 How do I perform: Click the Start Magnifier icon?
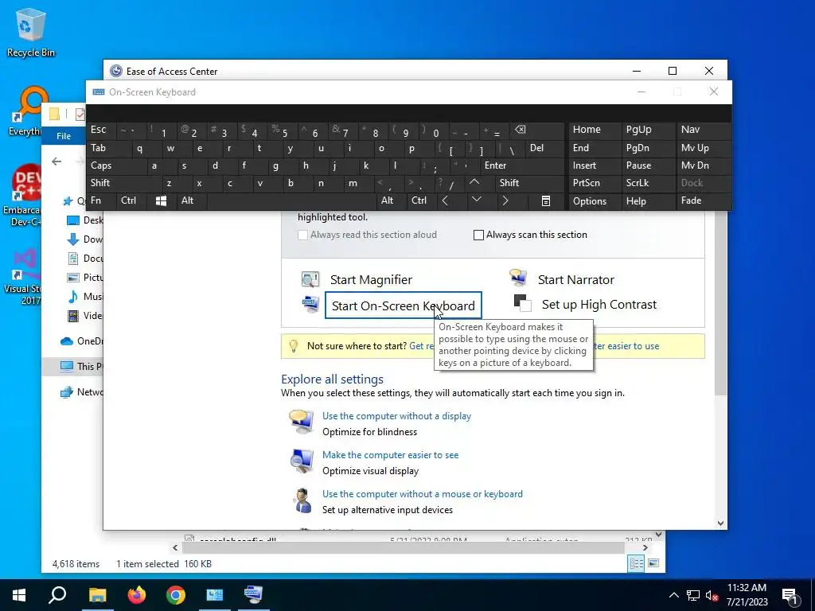point(310,279)
